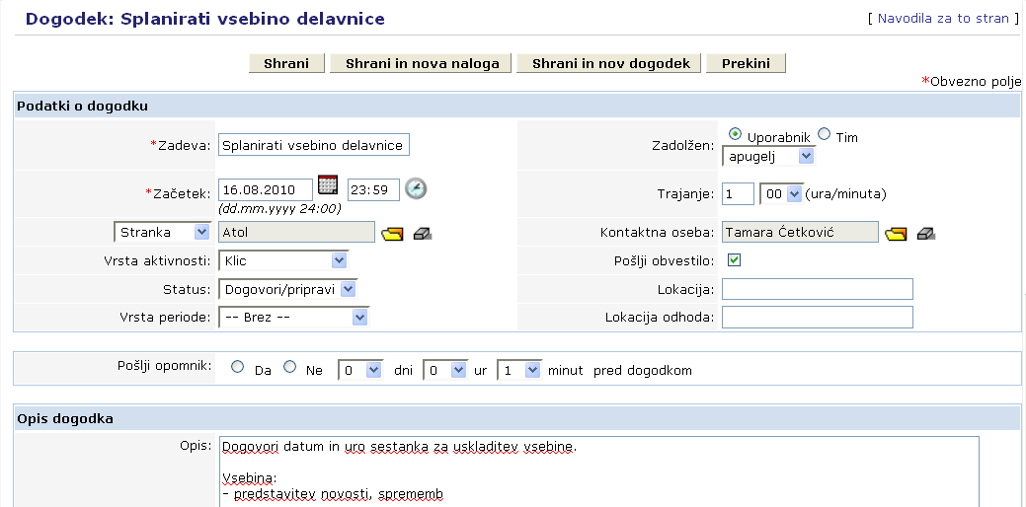Clear the Stranka field with eraser icon
The image size is (1026, 507).
coord(423,234)
